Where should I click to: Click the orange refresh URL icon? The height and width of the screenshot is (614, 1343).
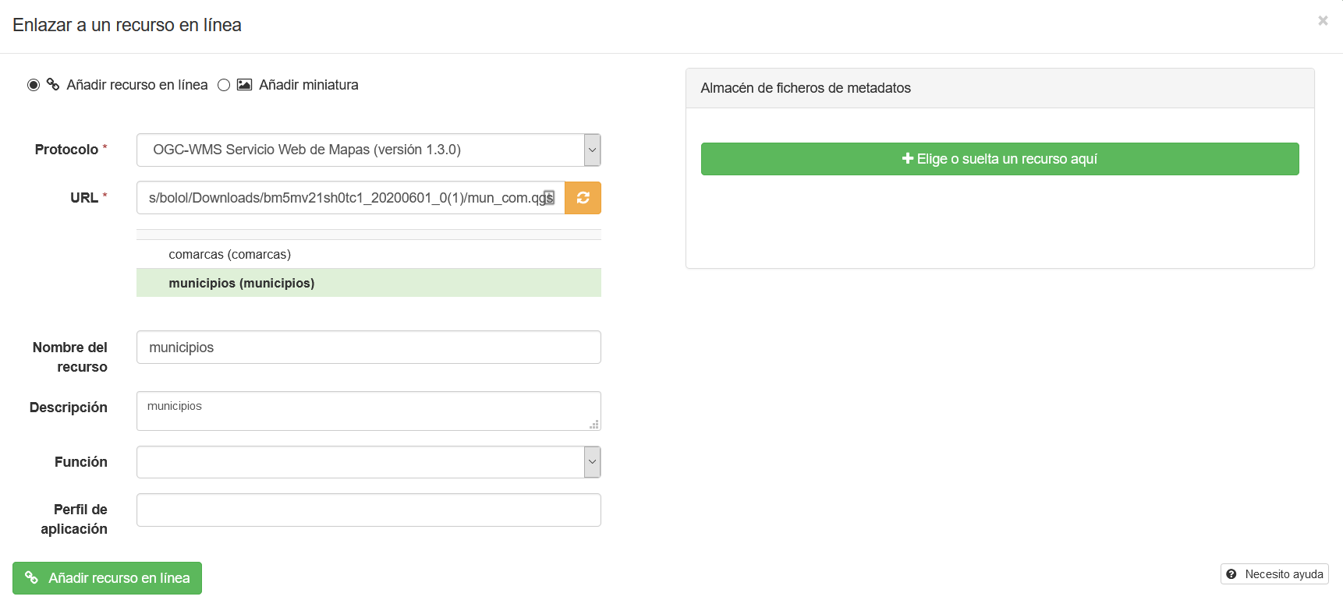(583, 198)
